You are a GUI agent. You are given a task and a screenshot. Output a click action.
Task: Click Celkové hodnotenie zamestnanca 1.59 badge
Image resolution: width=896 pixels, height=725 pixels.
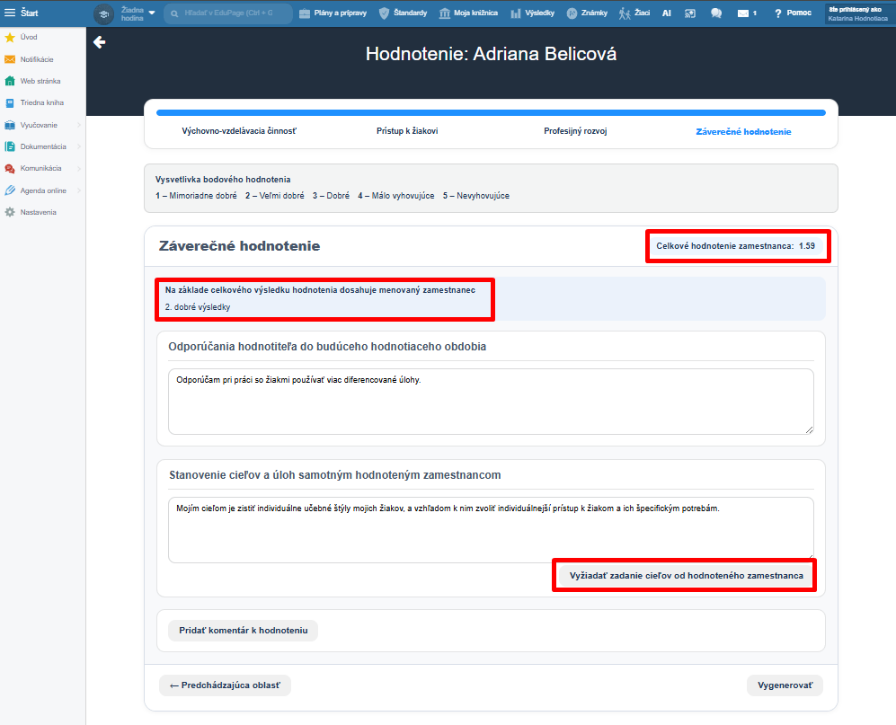point(735,246)
